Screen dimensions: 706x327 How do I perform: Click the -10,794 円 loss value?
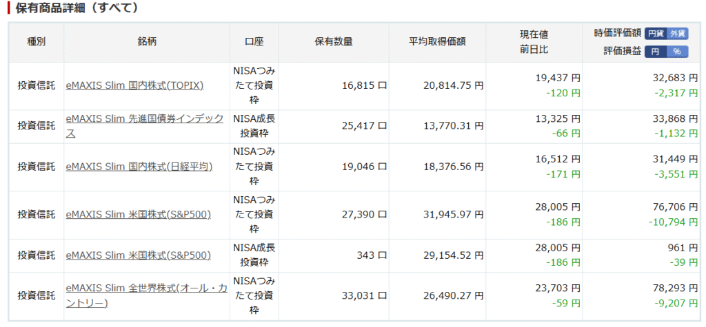coord(672,222)
